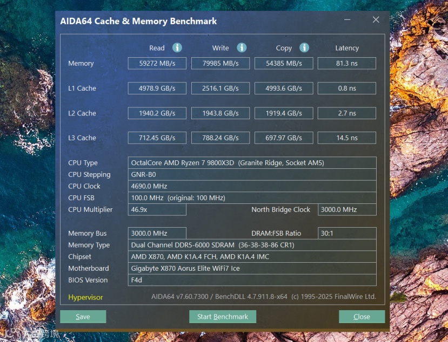Click the L1 Cache write value 2516.1 GB/s
Image resolution: width=448 pixels, height=342 pixels.
(x=220, y=88)
